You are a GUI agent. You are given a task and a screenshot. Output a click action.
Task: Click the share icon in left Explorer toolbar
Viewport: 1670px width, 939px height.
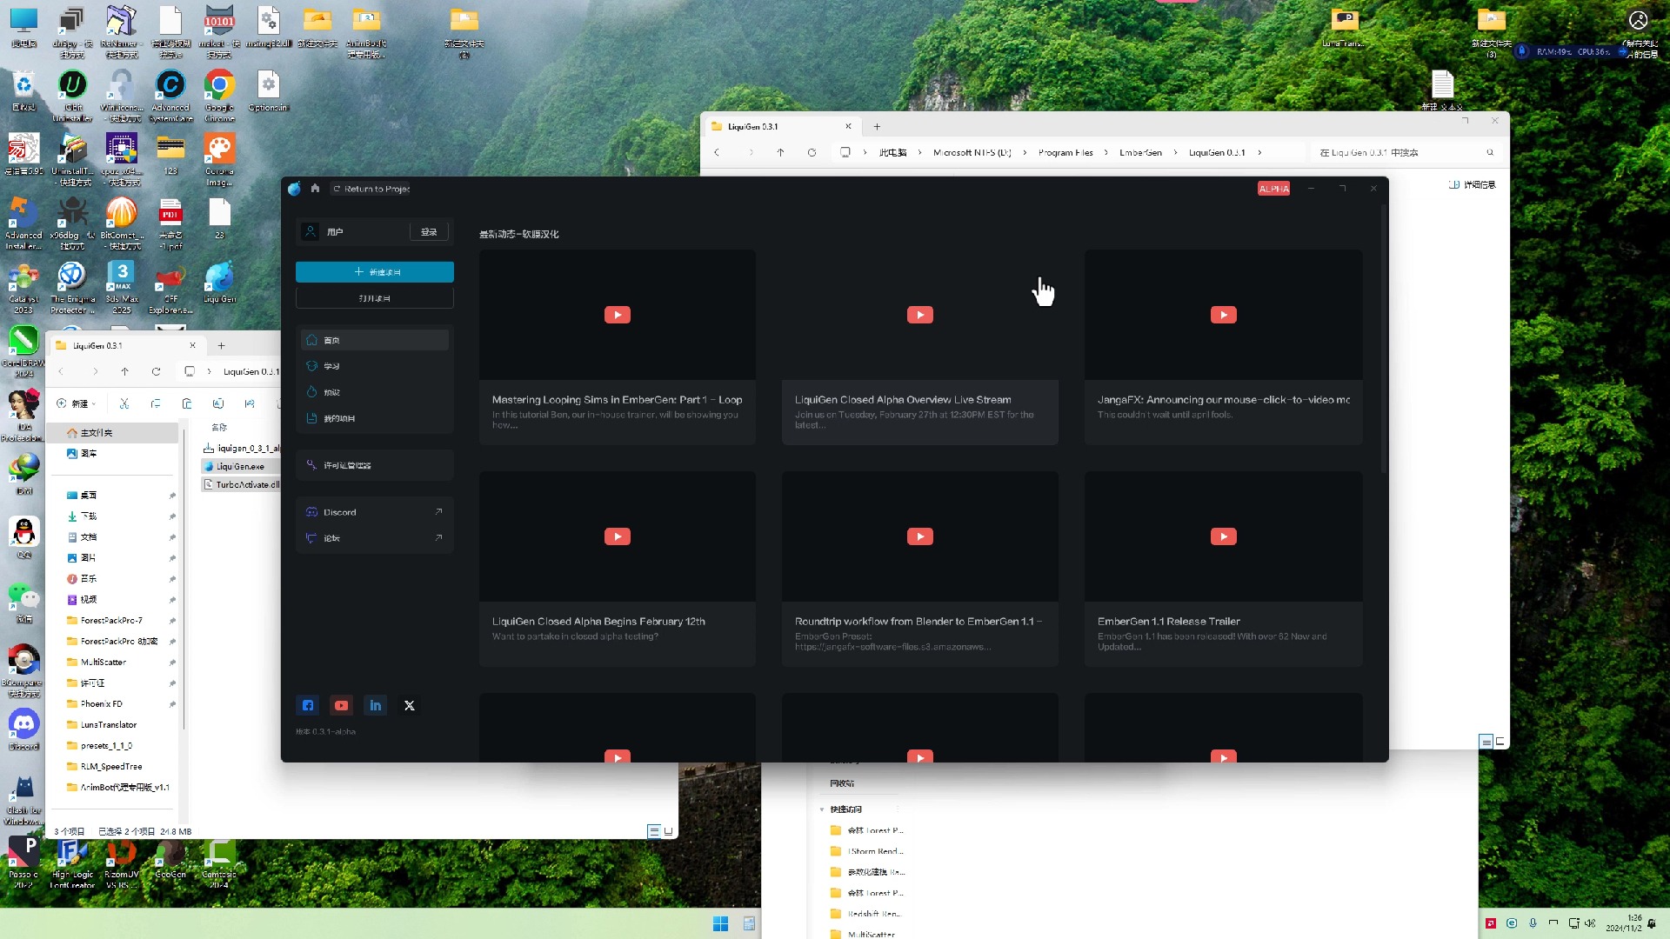click(x=250, y=403)
